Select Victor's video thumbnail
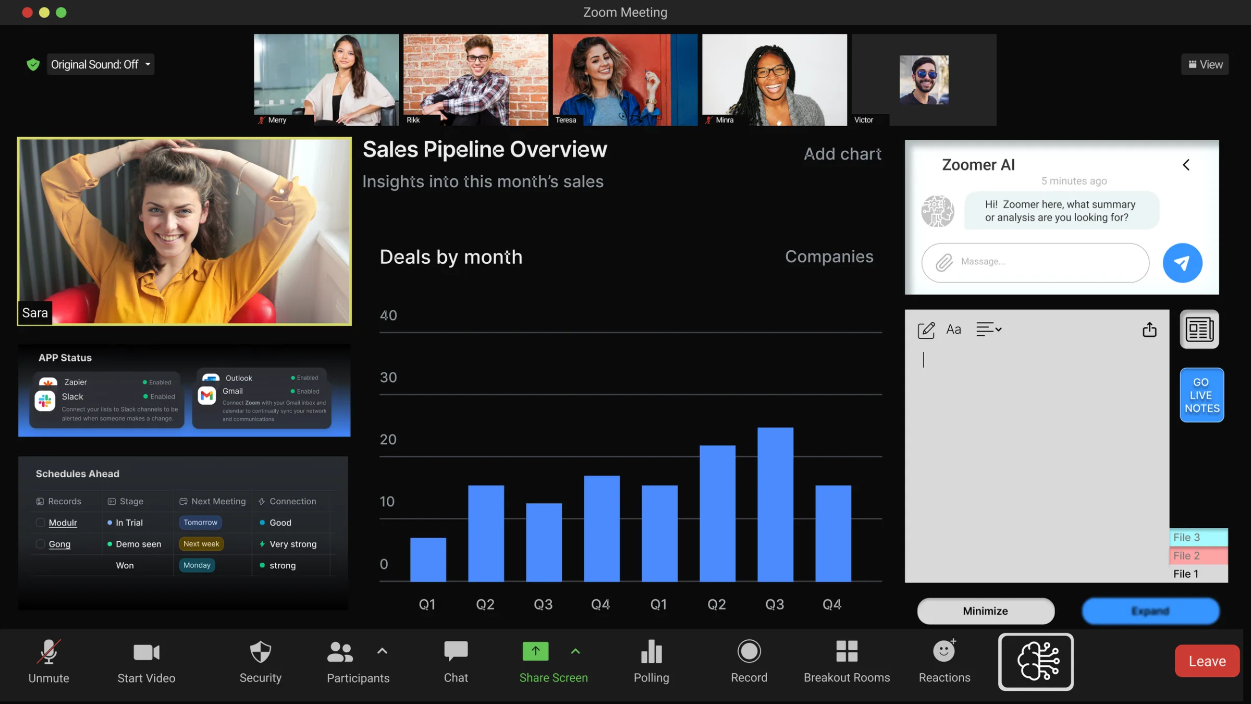This screenshot has width=1251, height=704. click(x=924, y=80)
